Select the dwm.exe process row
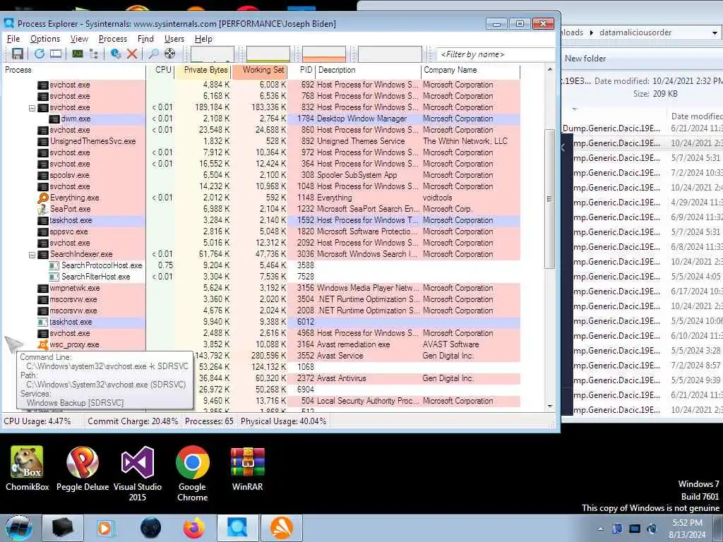 point(261,119)
